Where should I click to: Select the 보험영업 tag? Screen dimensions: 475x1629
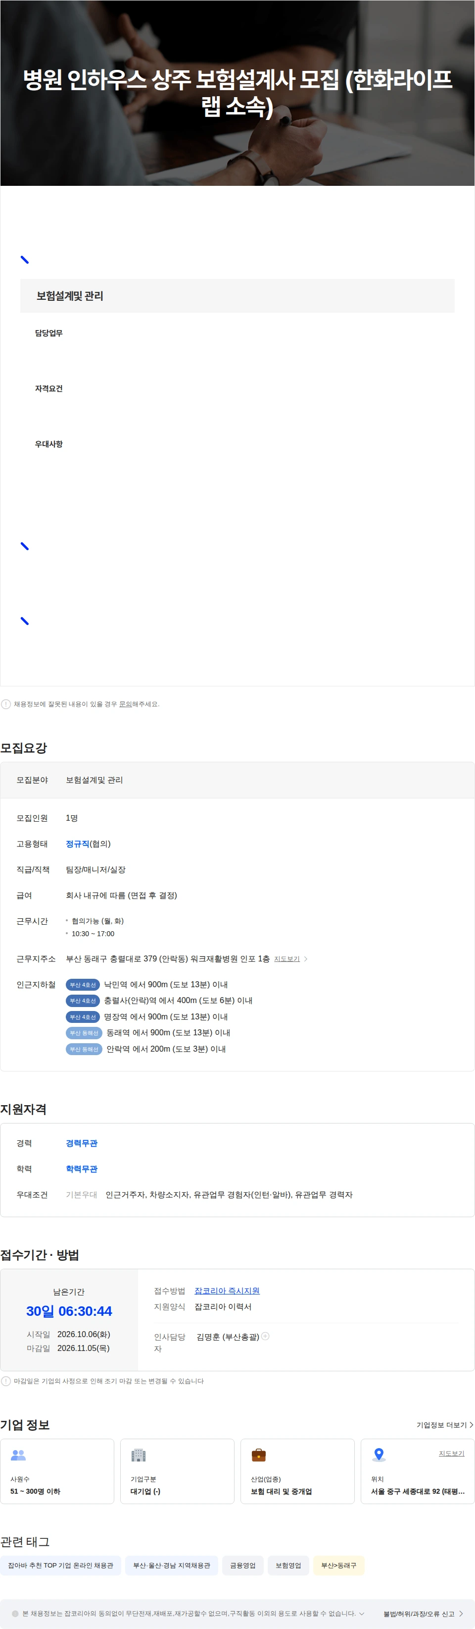tap(288, 1565)
